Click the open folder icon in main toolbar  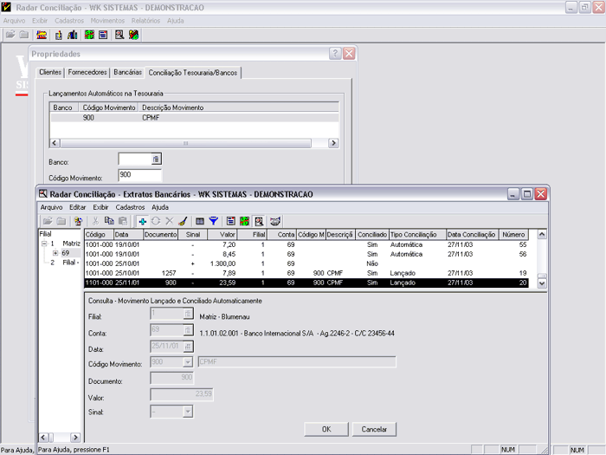[10, 36]
